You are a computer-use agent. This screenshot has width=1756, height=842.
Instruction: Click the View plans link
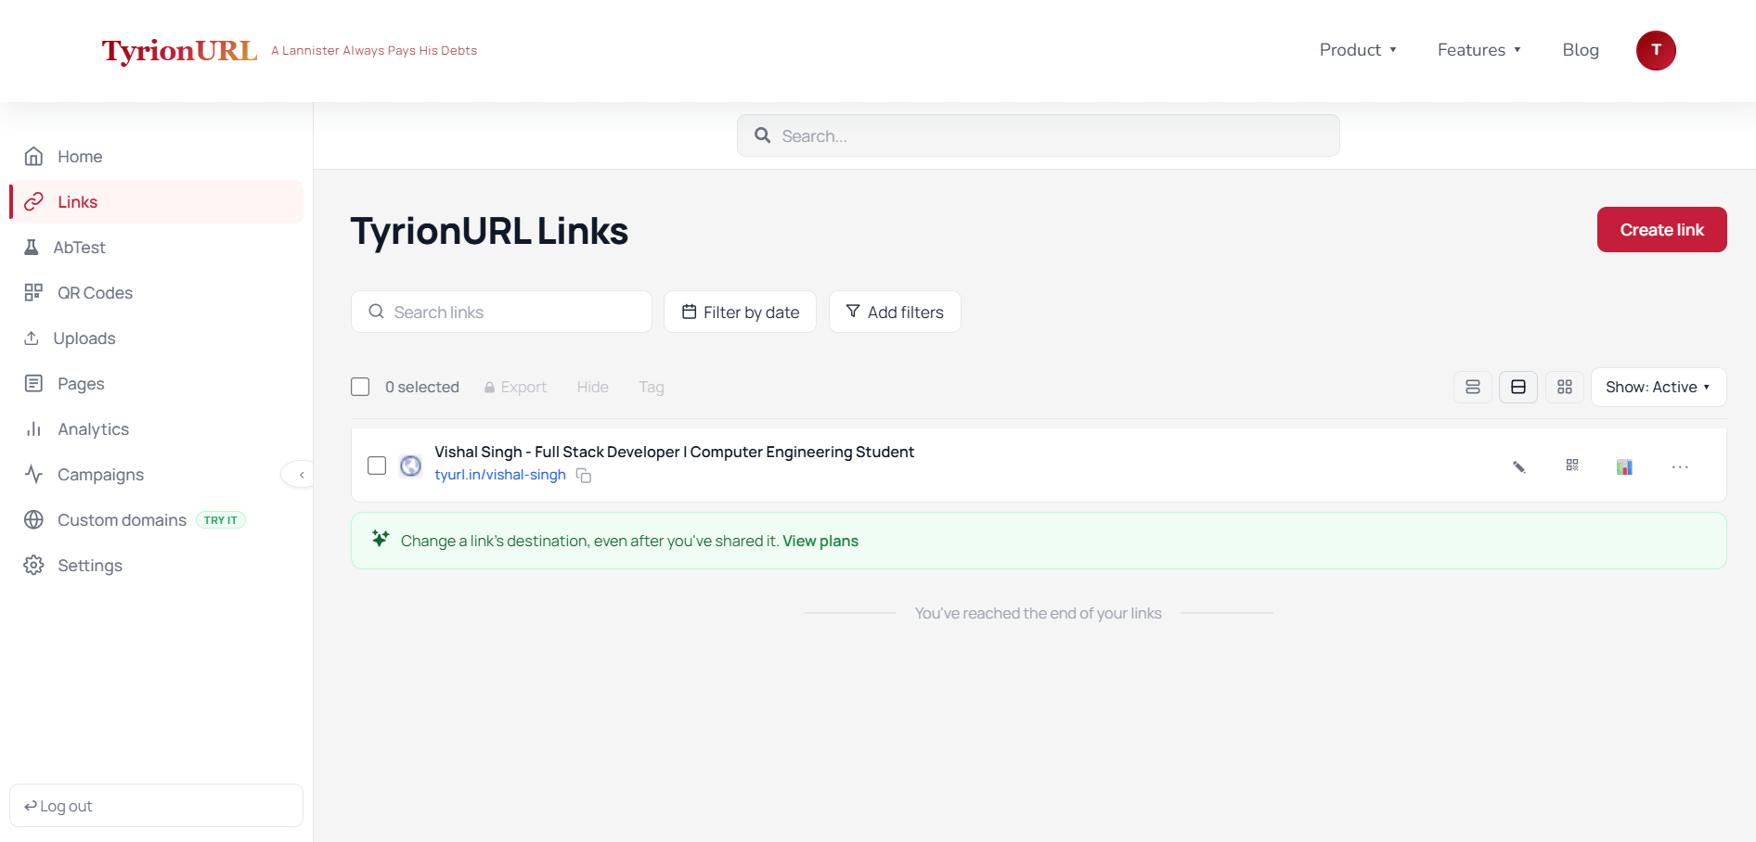tap(820, 541)
